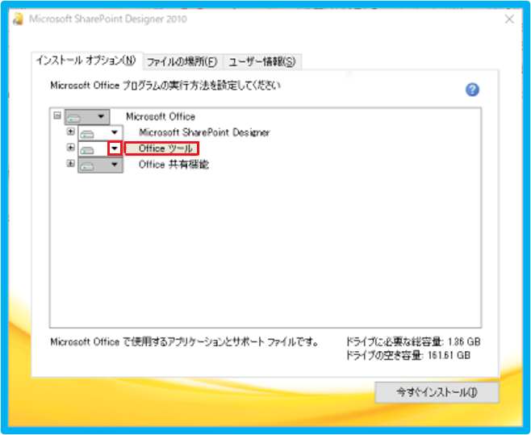531x435 pixels.
Task: Expand the Office 共有機能 tree node
Action: tap(70, 164)
